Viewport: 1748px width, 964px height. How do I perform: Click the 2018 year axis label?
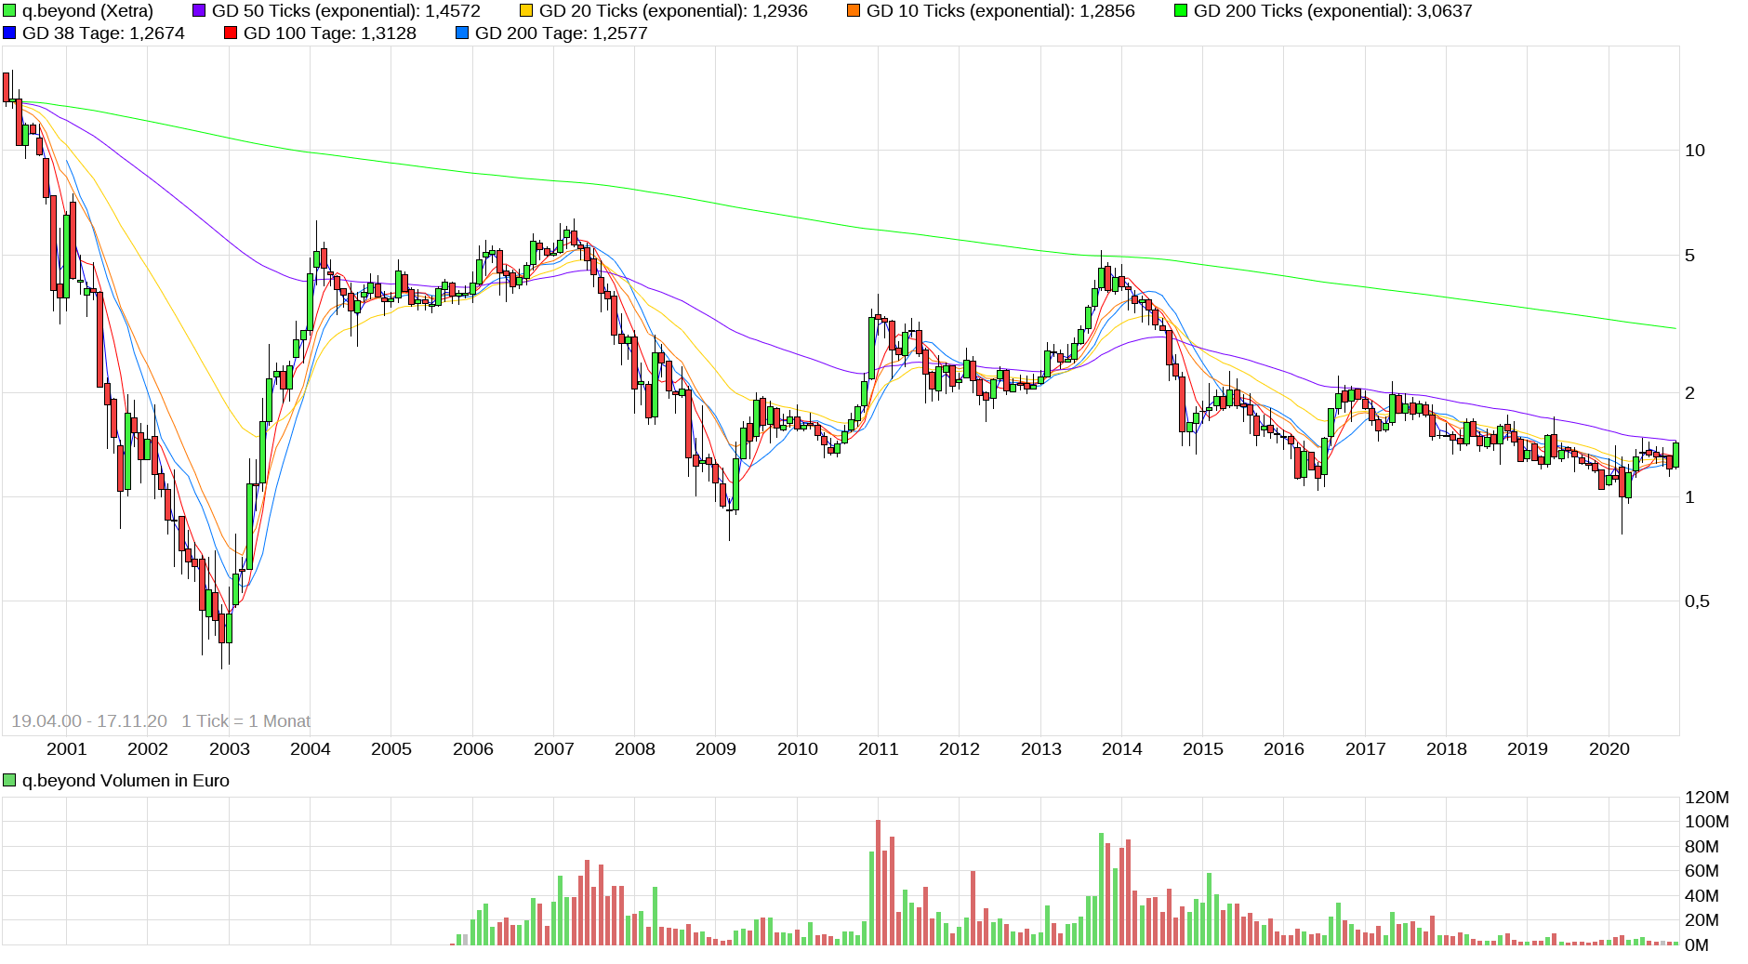tap(1447, 749)
